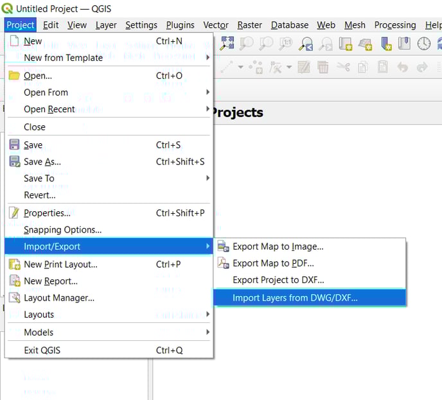This screenshot has height=400, width=442.
Task: Click the Zoom Full toolbar icon
Action: (x=227, y=44)
